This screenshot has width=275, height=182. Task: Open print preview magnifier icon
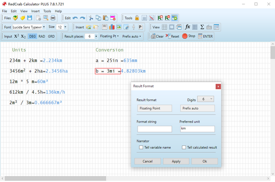[46, 18]
